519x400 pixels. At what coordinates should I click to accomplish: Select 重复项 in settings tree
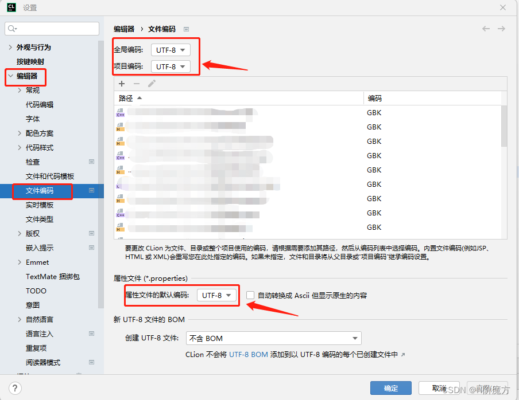[x=36, y=348]
